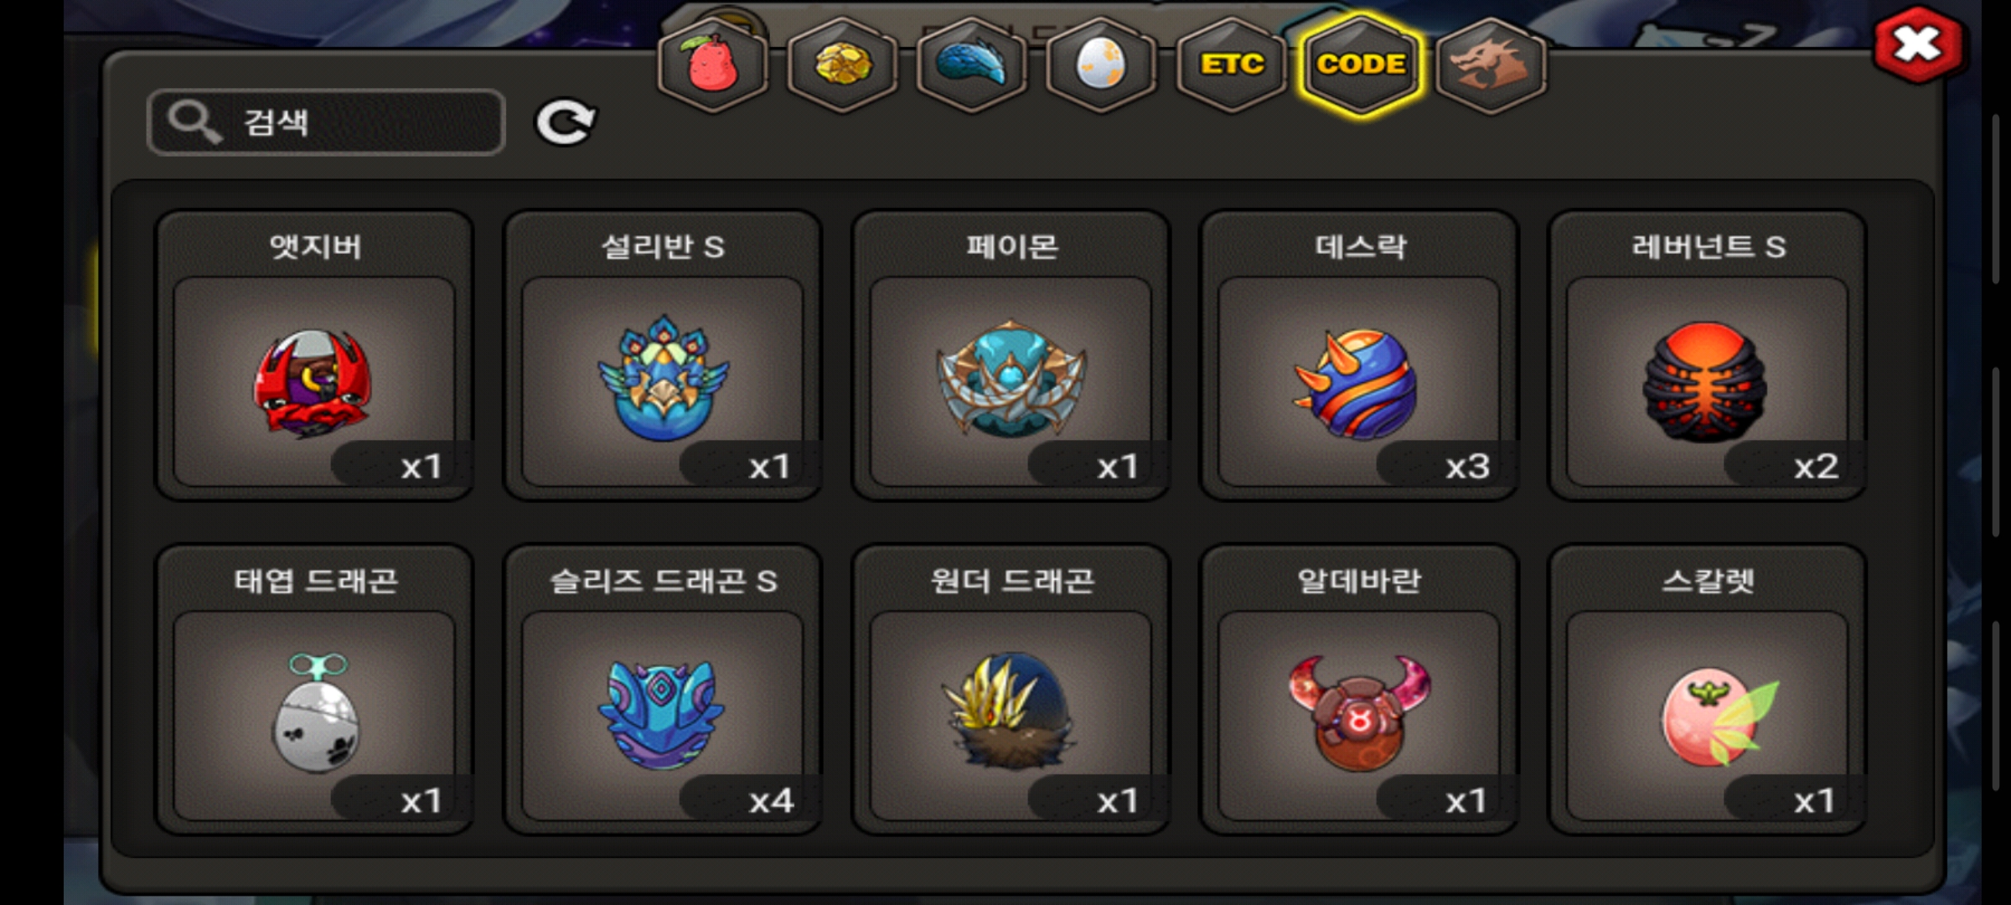Choose the 설리반 S egg card
The height and width of the screenshot is (905, 2011).
pyautogui.click(x=663, y=355)
